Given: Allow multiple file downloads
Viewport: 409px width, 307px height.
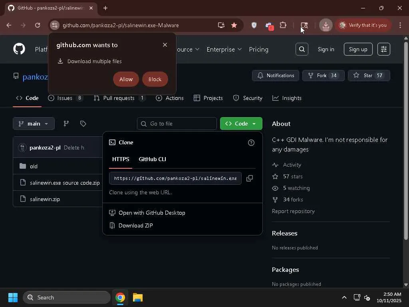Looking at the screenshot, I should 126,80.
